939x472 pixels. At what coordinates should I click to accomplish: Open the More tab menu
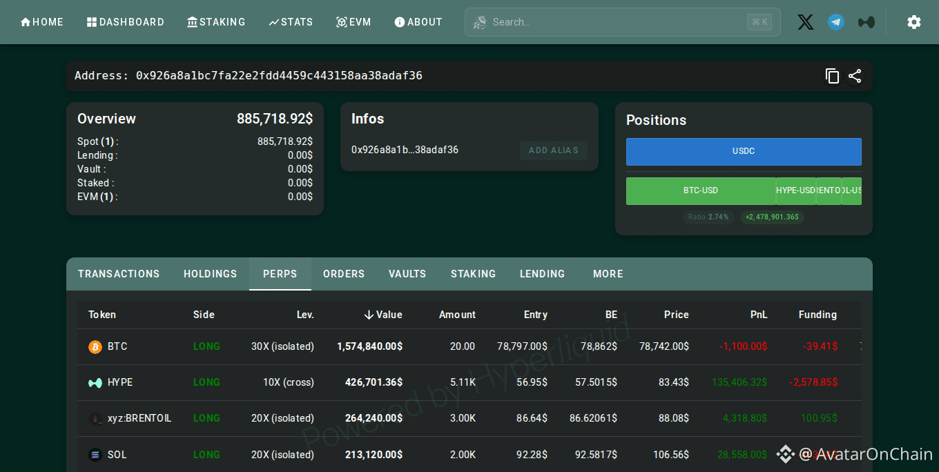608,274
